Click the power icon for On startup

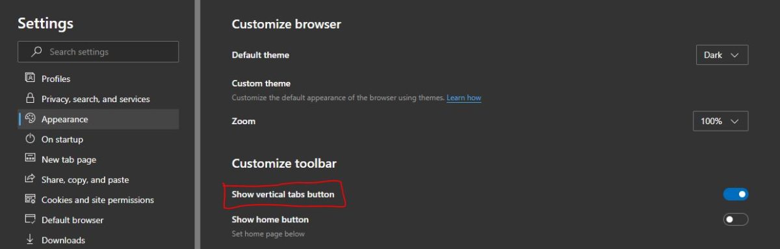pyautogui.click(x=30, y=138)
